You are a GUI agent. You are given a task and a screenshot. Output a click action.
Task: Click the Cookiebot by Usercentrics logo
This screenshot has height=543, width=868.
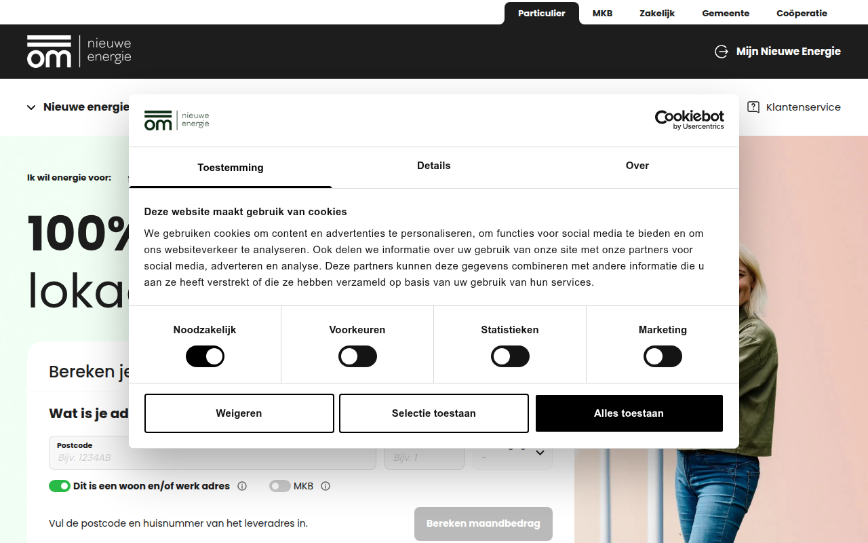tap(689, 119)
